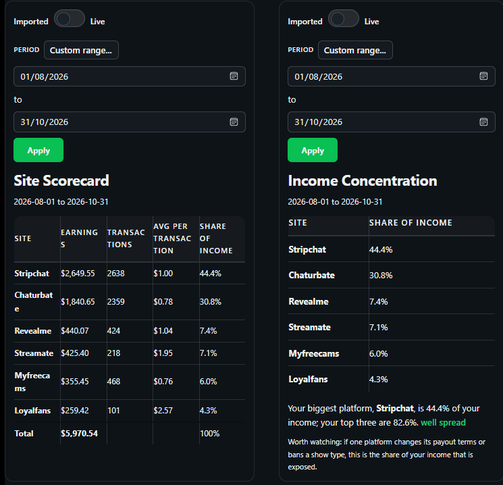
Task: Click transactions count 2359
Action: [x=116, y=302]
